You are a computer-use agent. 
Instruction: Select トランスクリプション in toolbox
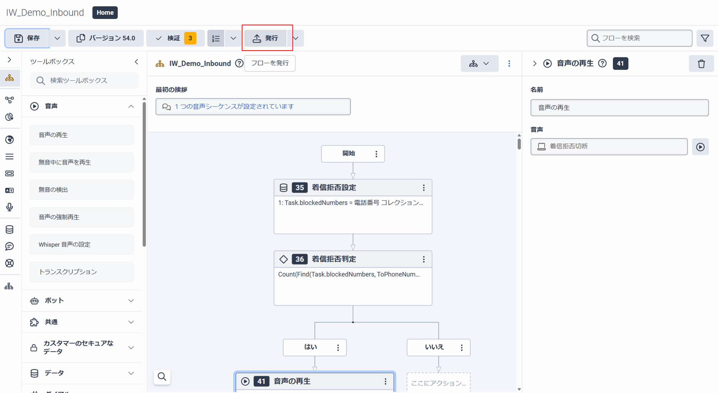pos(82,272)
